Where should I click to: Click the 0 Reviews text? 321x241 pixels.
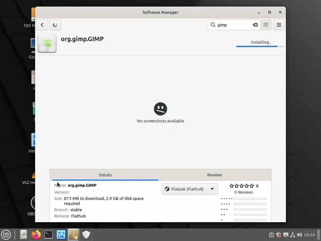pos(244,192)
